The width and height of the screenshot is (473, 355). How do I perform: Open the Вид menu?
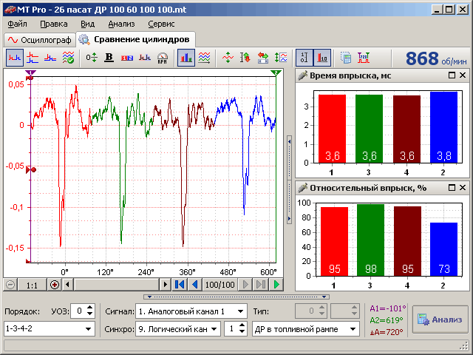pyautogui.click(x=87, y=24)
